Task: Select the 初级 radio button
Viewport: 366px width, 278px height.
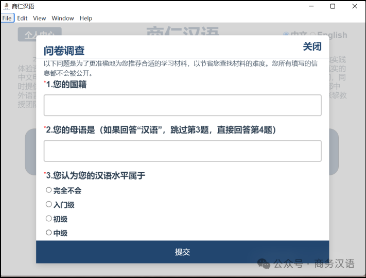Action: point(49,219)
